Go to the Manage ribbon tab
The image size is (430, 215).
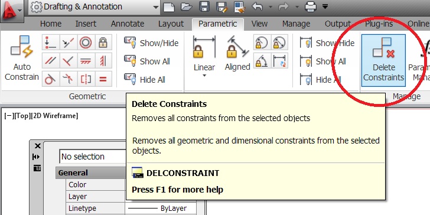click(296, 24)
